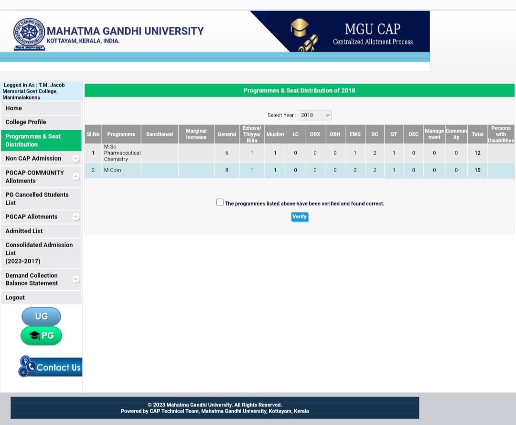Viewport: 516px width, 425px height.
Task: Tick the programmes verified and found correct checkbox
Action: tap(220, 202)
